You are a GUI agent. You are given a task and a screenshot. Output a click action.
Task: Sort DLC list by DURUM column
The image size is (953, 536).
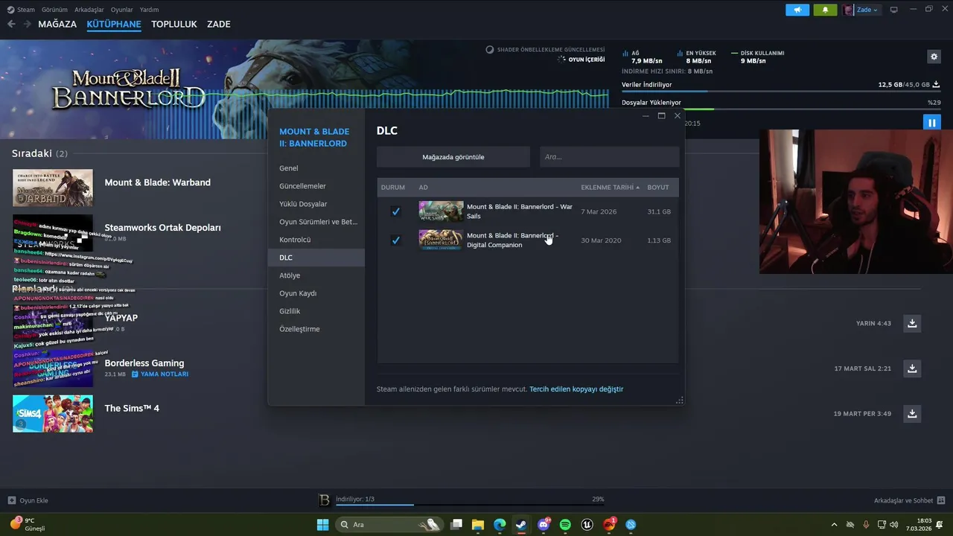coord(393,188)
